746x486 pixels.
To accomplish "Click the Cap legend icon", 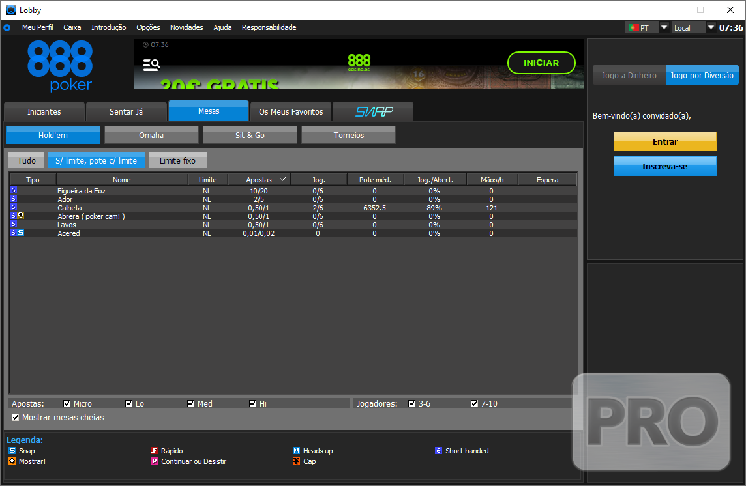I will pos(296,461).
